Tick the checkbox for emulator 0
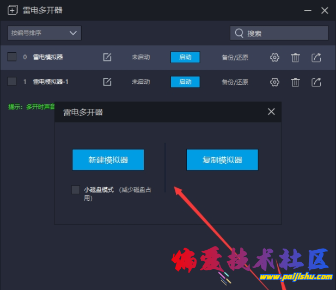The image size is (336, 290). click(12, 57)
